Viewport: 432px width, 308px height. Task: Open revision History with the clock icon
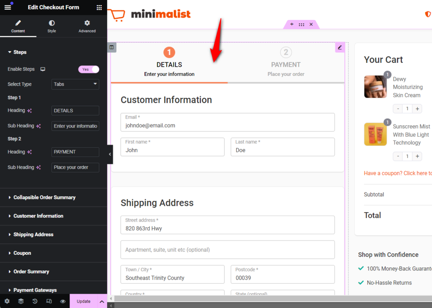pos(34,301)
